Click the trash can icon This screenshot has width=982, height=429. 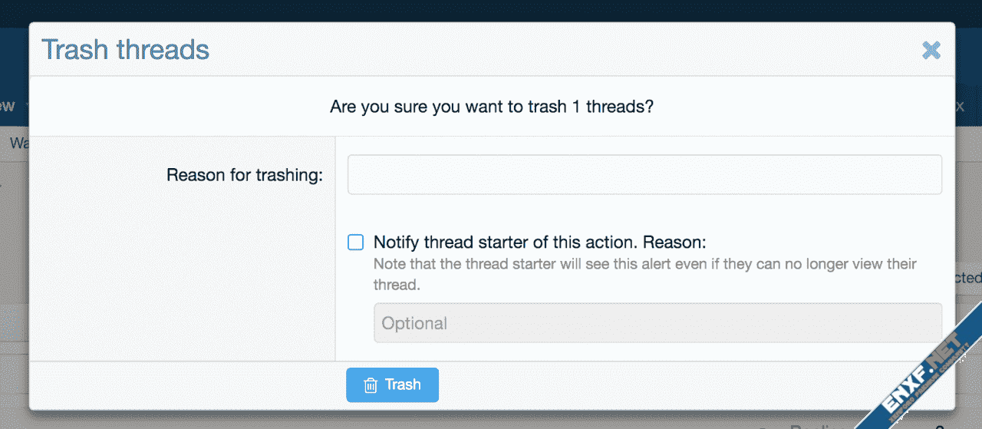click(x=371, y=385)
